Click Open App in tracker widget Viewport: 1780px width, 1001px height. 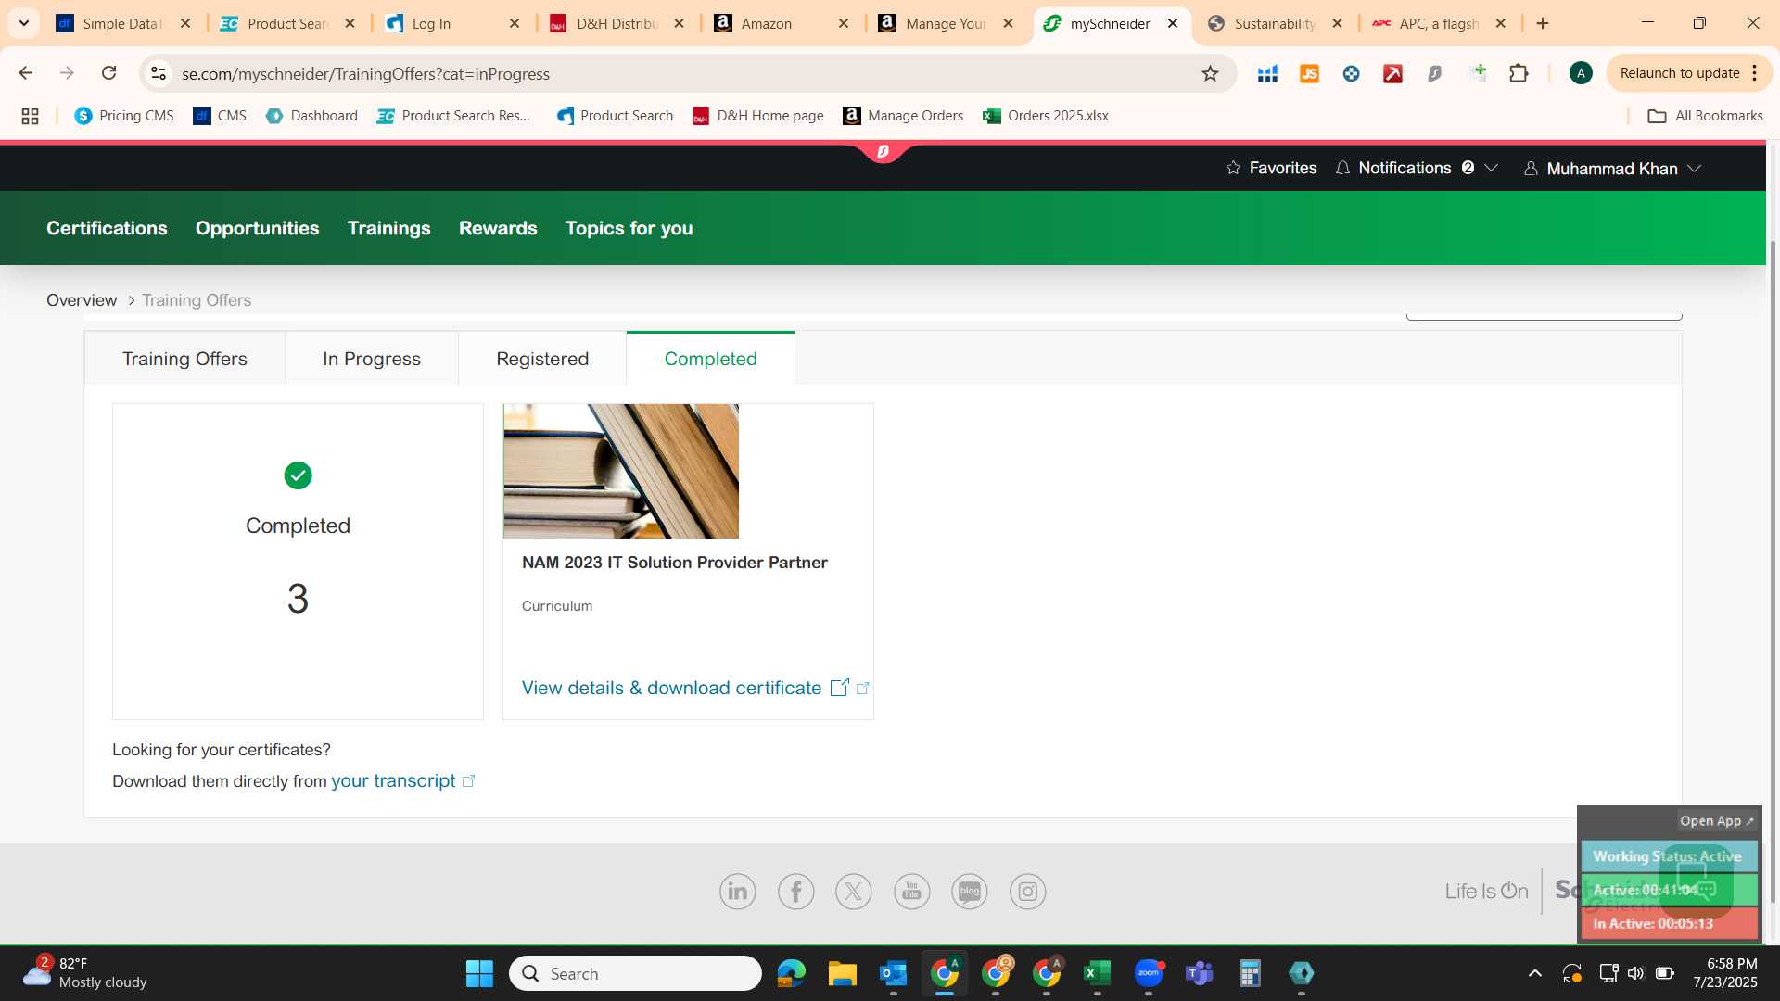click(x=1716, y=821)
